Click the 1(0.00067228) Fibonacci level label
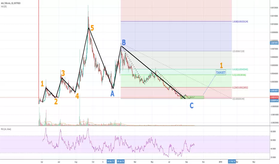279x164 pixels. click(238, 51)
